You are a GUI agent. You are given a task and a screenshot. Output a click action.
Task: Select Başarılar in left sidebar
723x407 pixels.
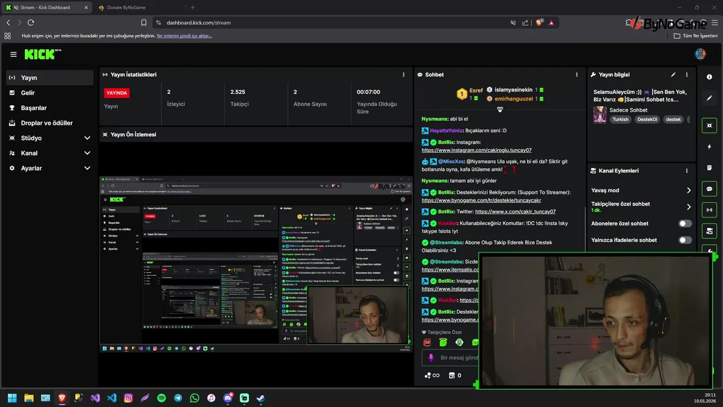50,108
